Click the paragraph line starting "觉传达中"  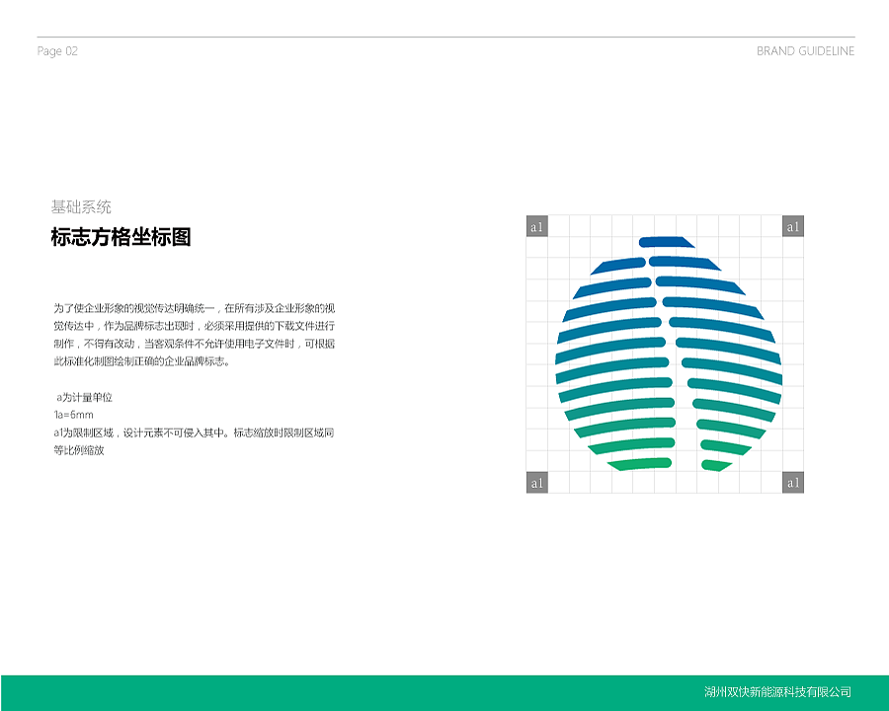tap(195, 326)
